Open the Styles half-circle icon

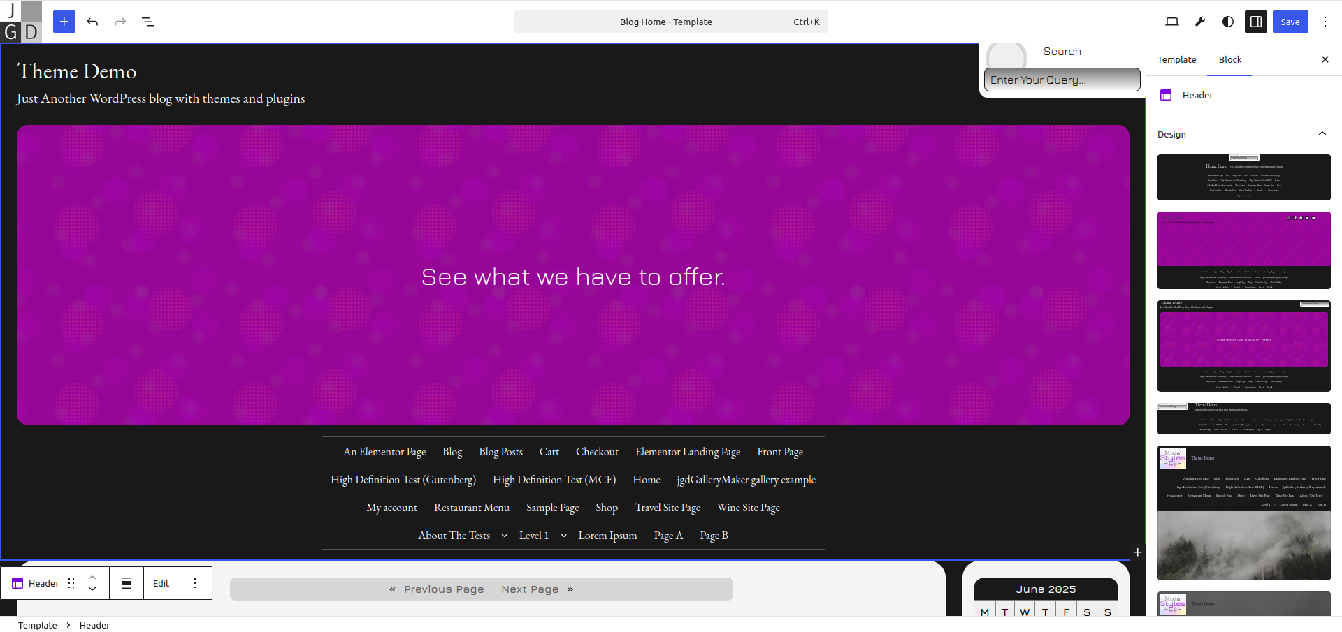tap(1228, 22)
